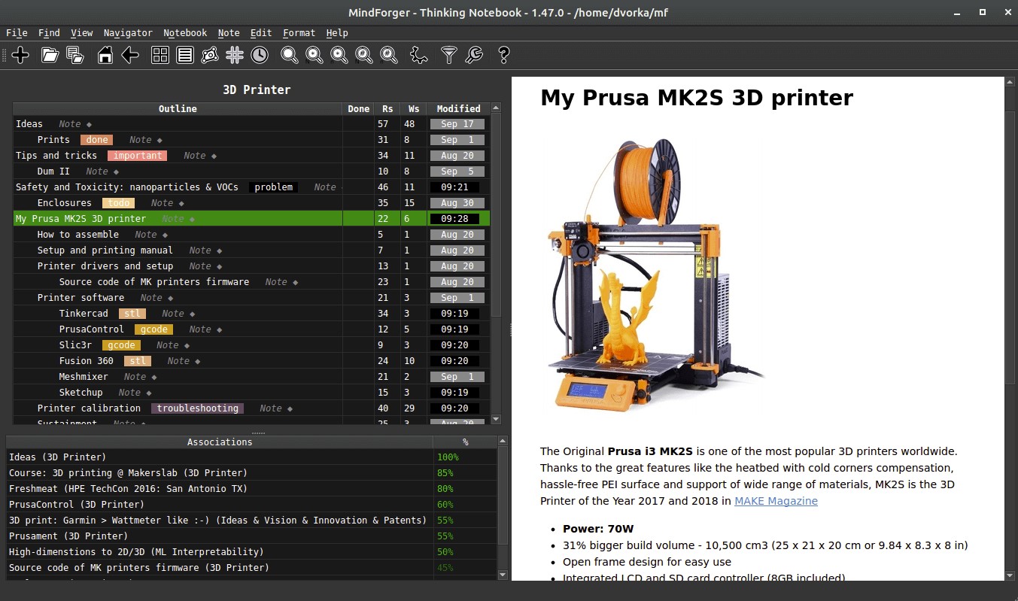Open the Help menu
The image size is (1018, 601).
pyautogui.click(x=337, y=33)
